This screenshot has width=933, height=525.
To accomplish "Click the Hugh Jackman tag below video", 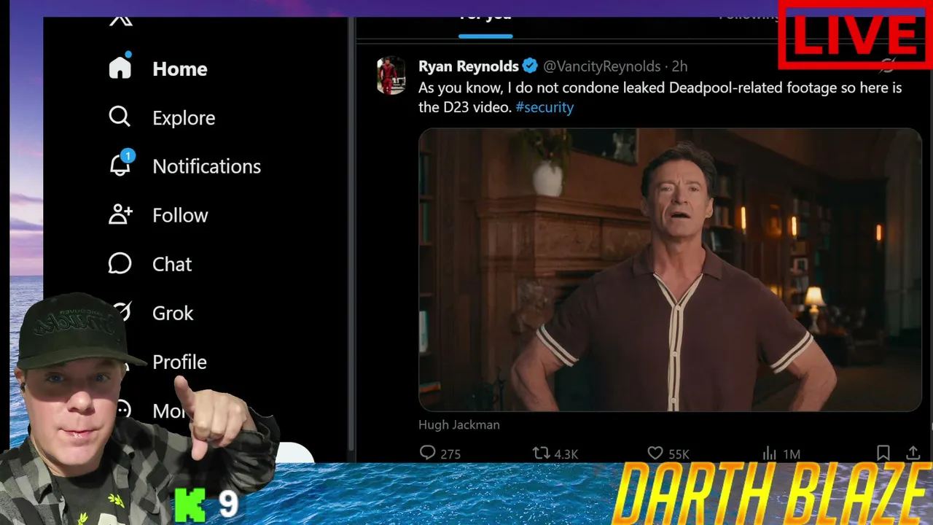I will [459, 424].
